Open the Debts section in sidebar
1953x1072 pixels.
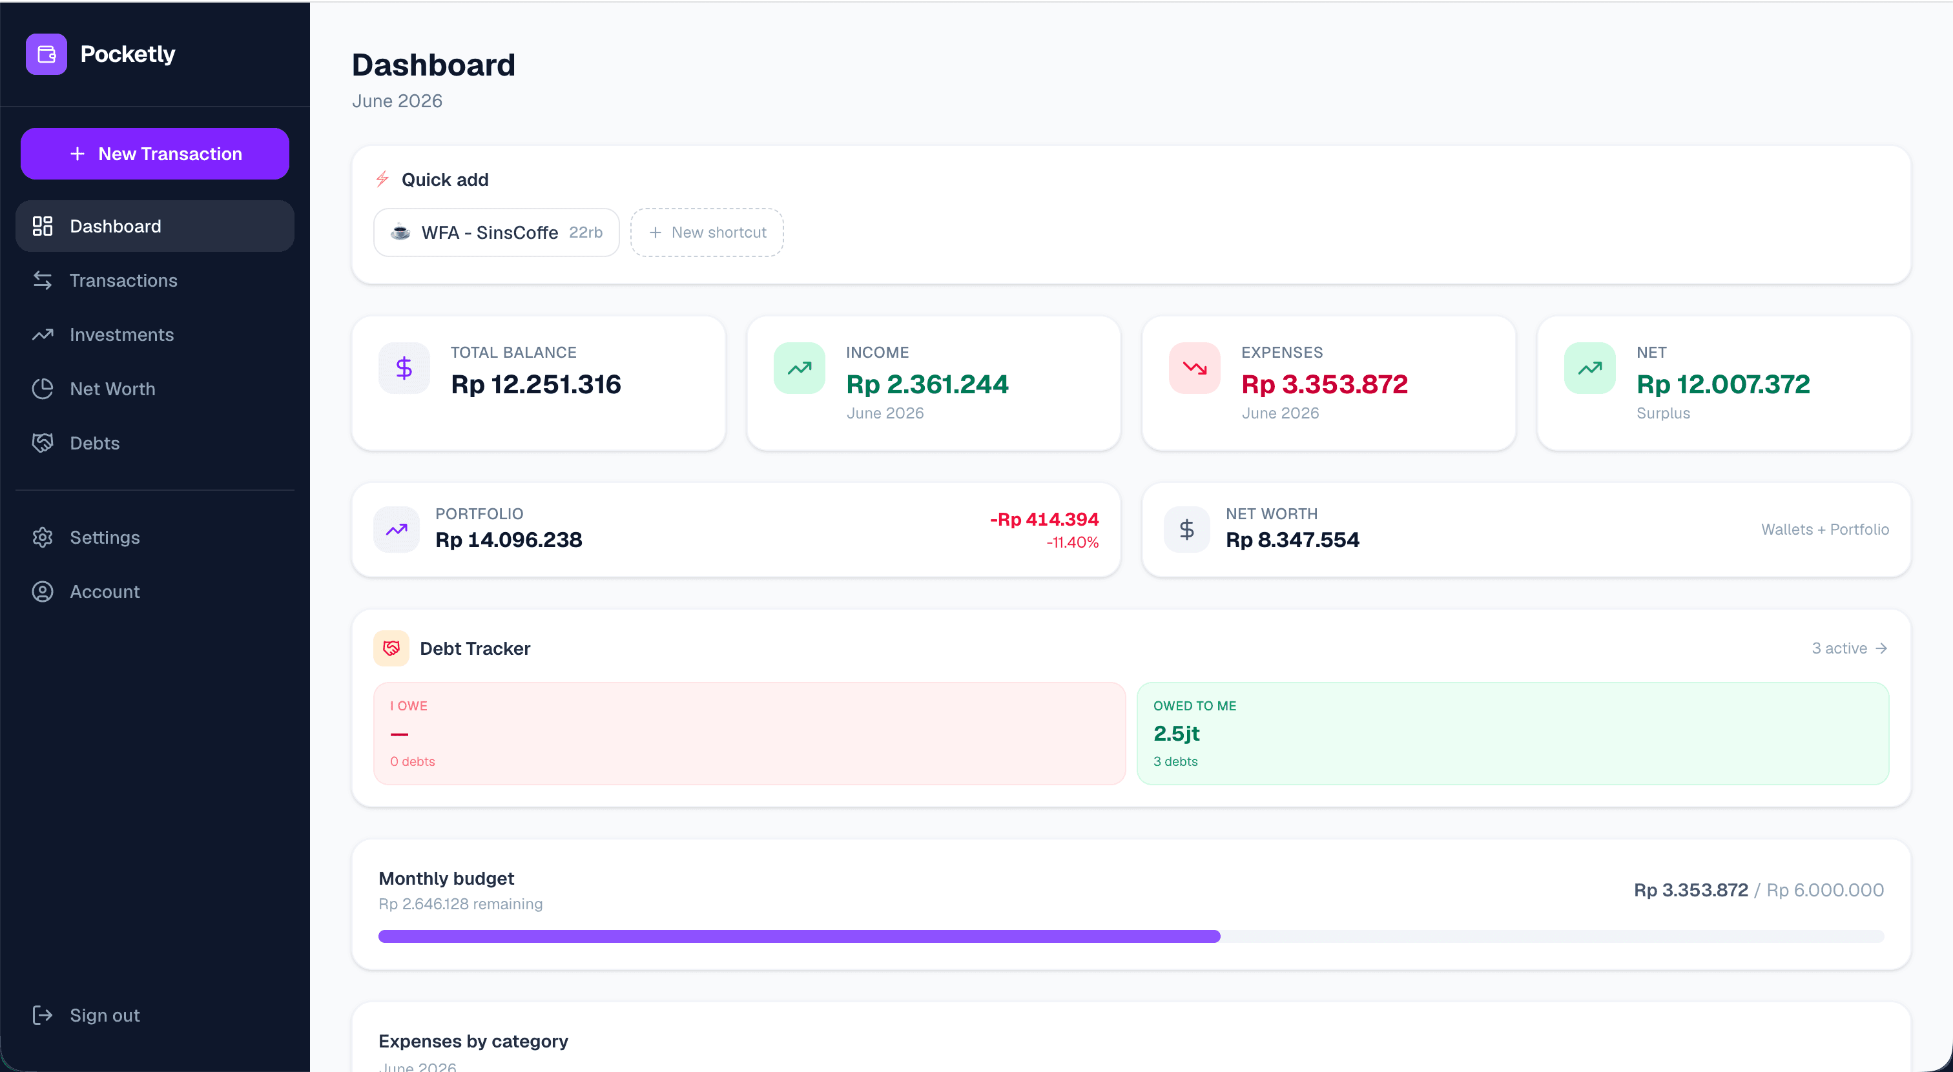click(154, 443)
